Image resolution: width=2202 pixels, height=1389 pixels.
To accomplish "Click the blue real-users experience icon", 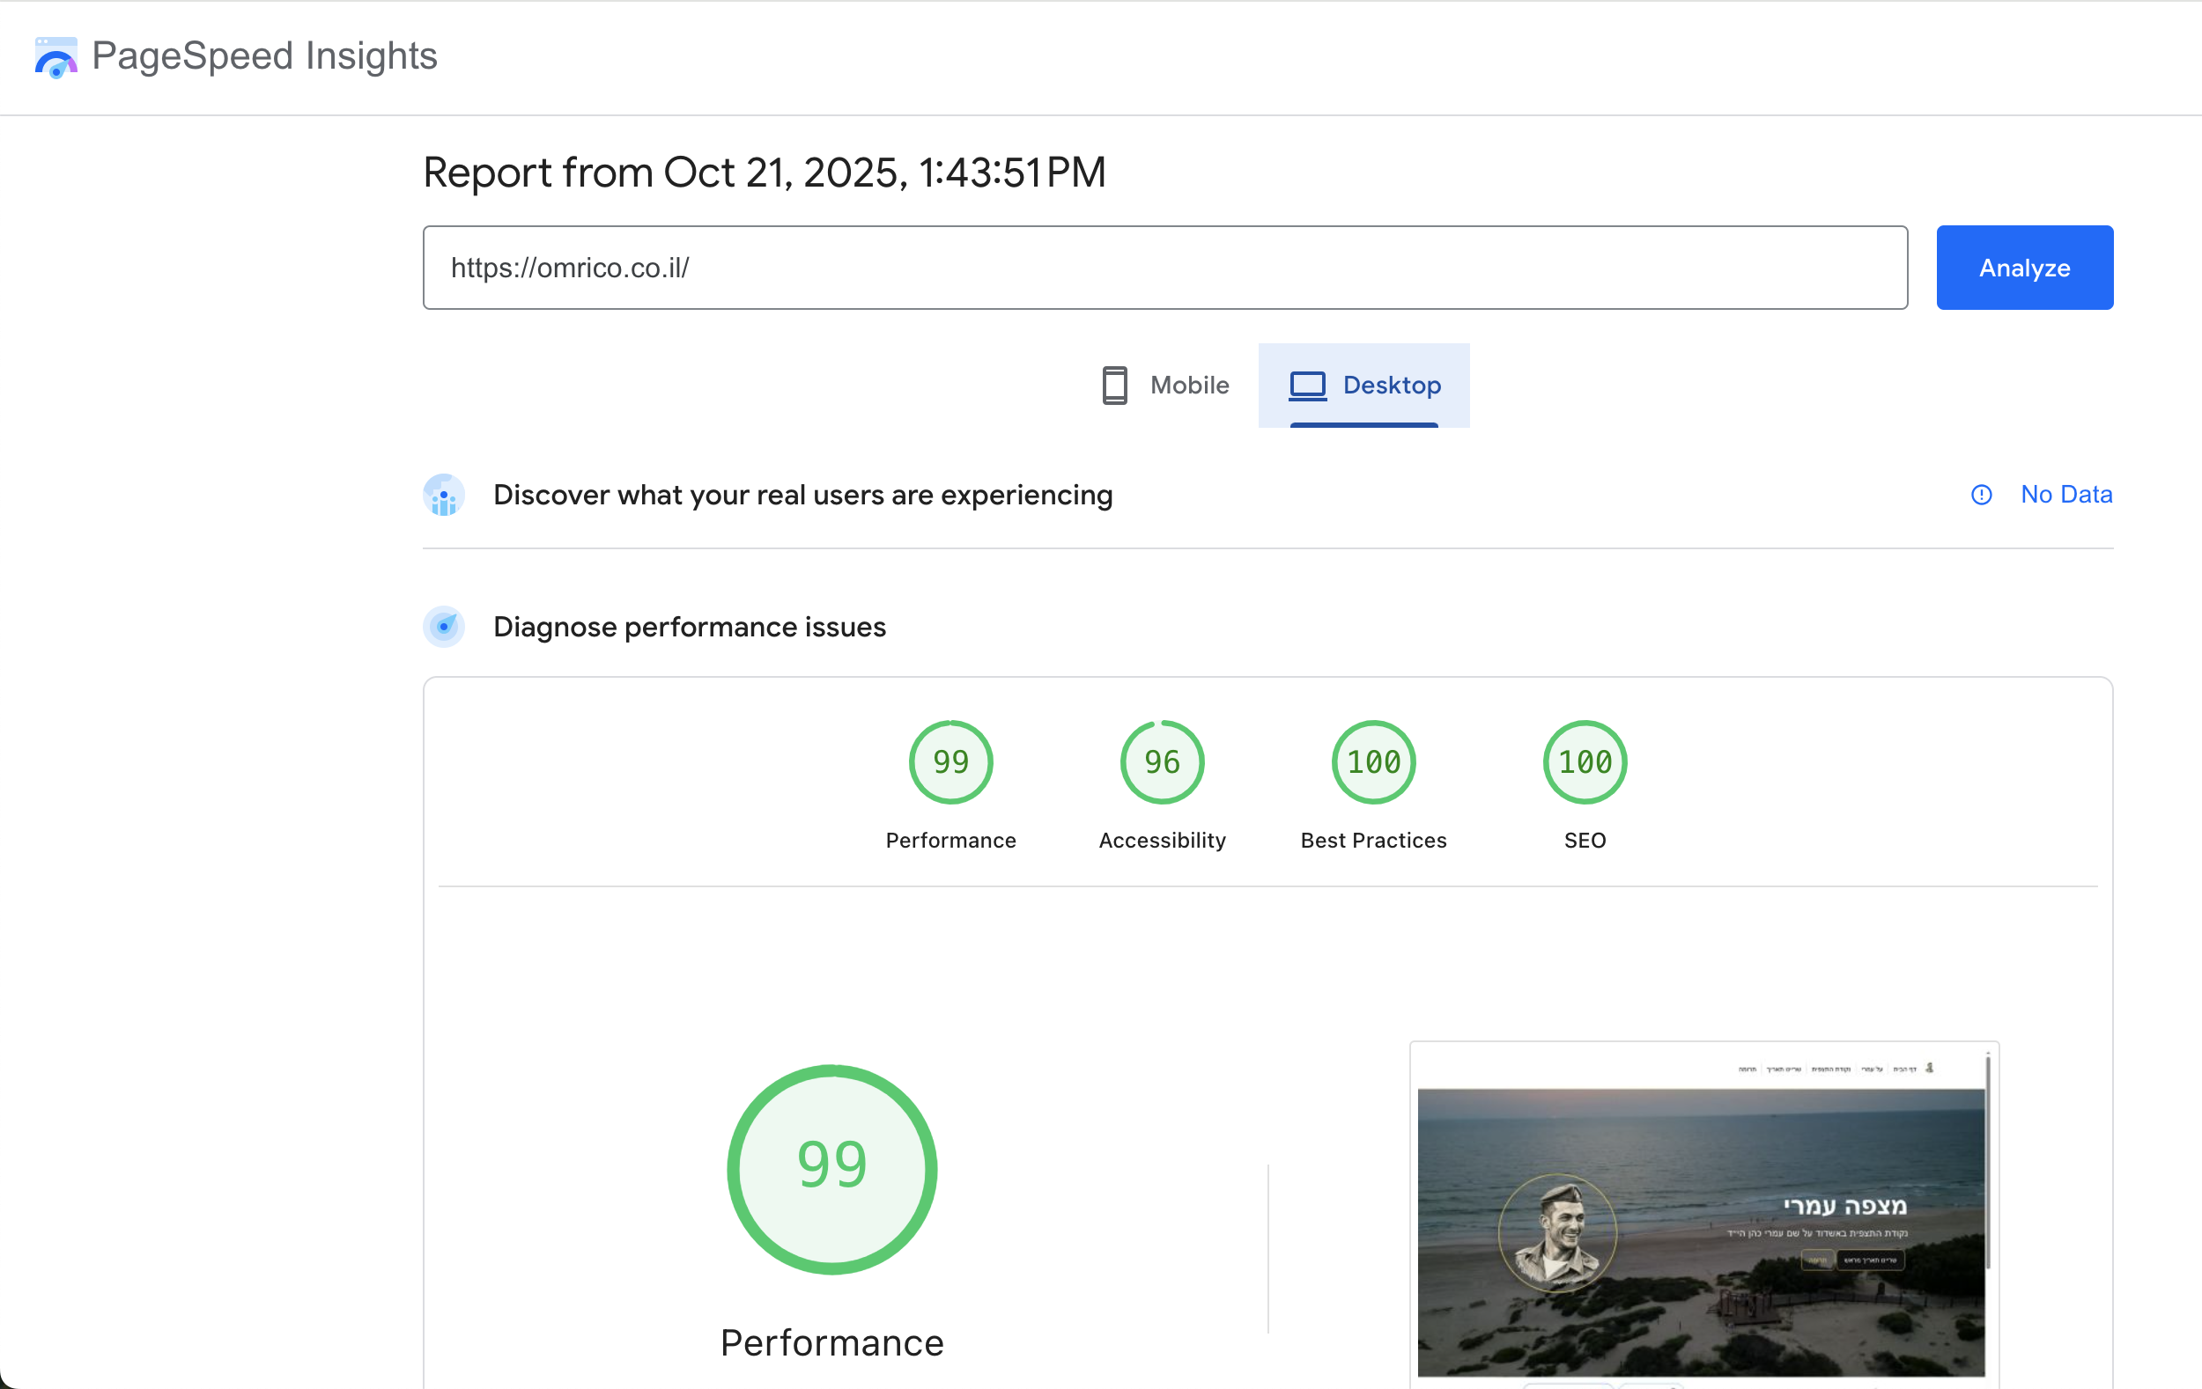I will tap(445, 495).
